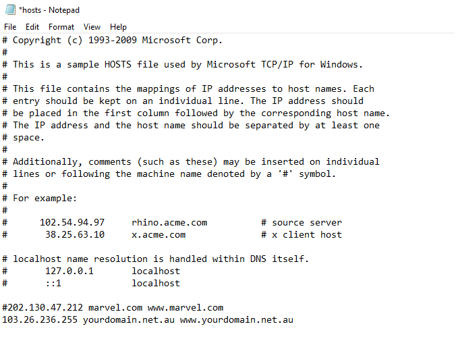Open the Edit menu
456x341 pixels.
coord(32,27)
